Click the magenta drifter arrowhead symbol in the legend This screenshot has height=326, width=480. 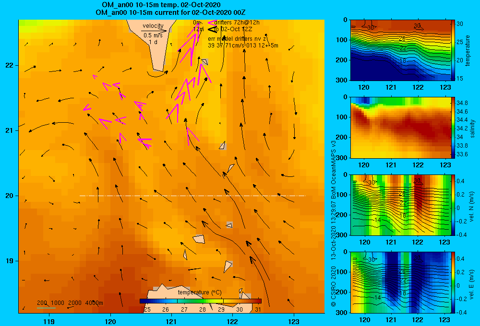pyautogui.click(x=212, y=23)
